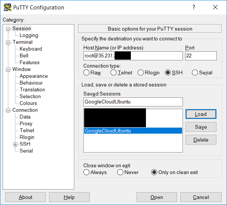Click the Delete session button
Screen dimensions: 227x205
tap(201, 140)
